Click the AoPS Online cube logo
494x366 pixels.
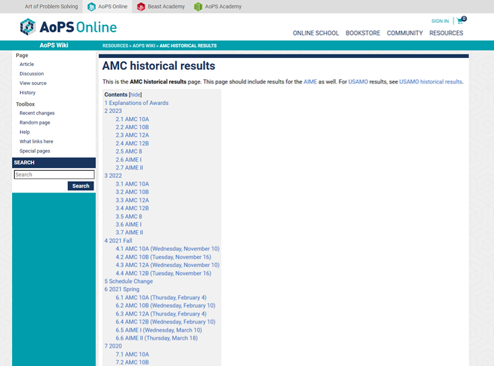click(28, 27)
